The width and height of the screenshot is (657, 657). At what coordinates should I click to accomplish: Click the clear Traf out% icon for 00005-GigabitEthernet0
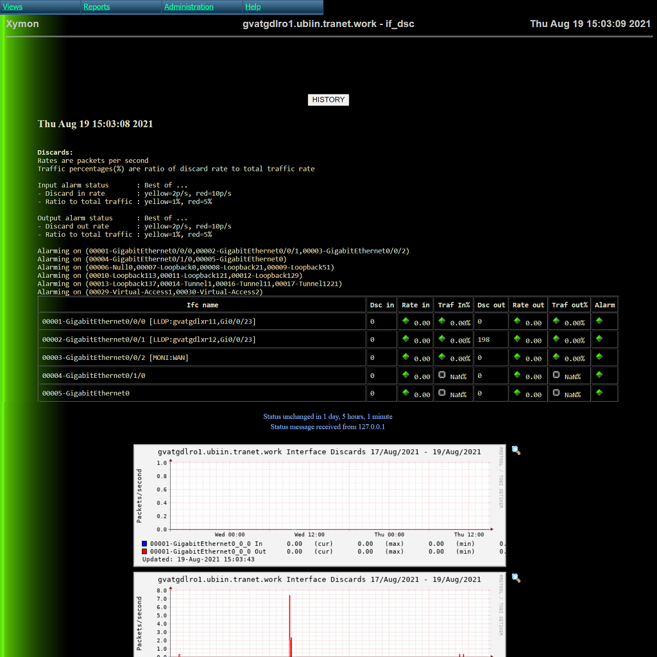point(556,393)
